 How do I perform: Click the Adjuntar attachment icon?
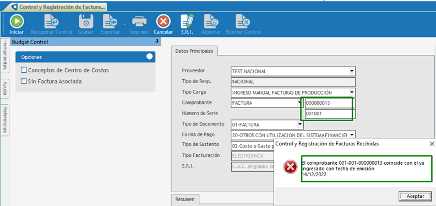[211, 21]
